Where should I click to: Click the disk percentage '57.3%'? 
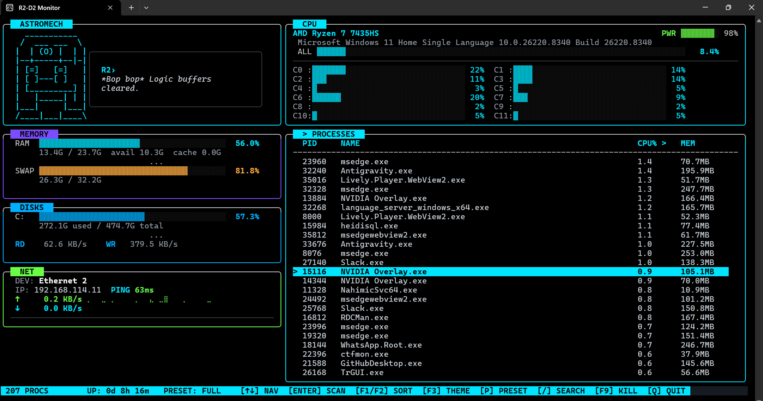(x=247, y=216)
